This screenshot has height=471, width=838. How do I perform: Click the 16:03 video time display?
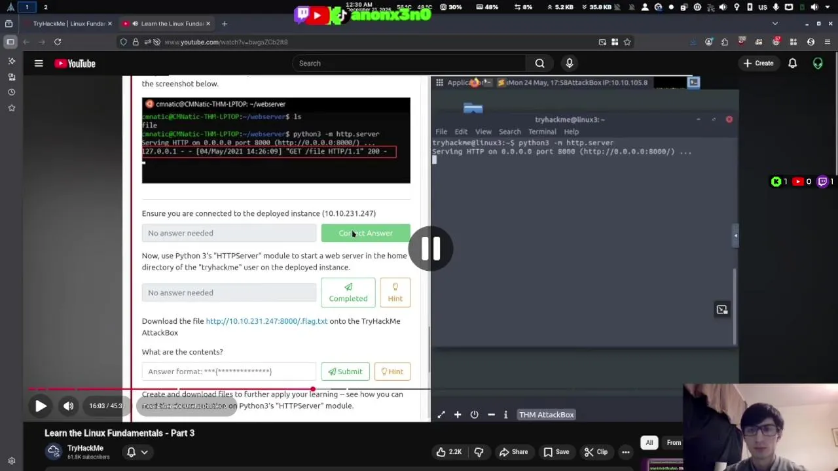point(106,406)
